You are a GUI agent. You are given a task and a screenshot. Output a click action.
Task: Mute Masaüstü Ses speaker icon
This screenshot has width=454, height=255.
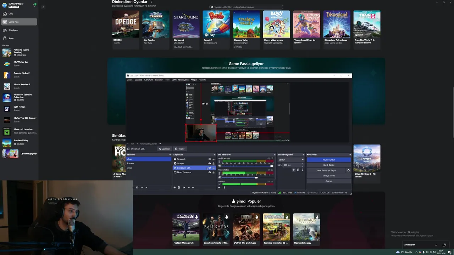tap(220, 177)
